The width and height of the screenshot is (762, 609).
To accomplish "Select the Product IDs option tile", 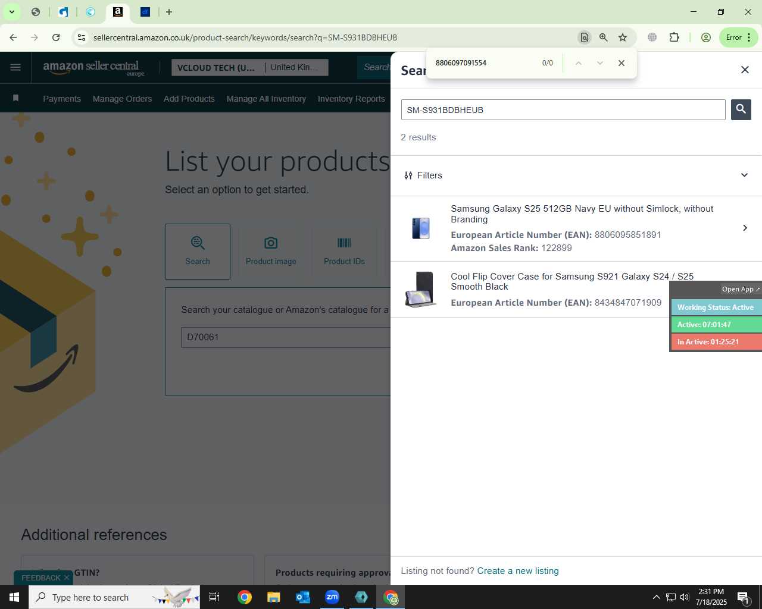I will (344, 252).
